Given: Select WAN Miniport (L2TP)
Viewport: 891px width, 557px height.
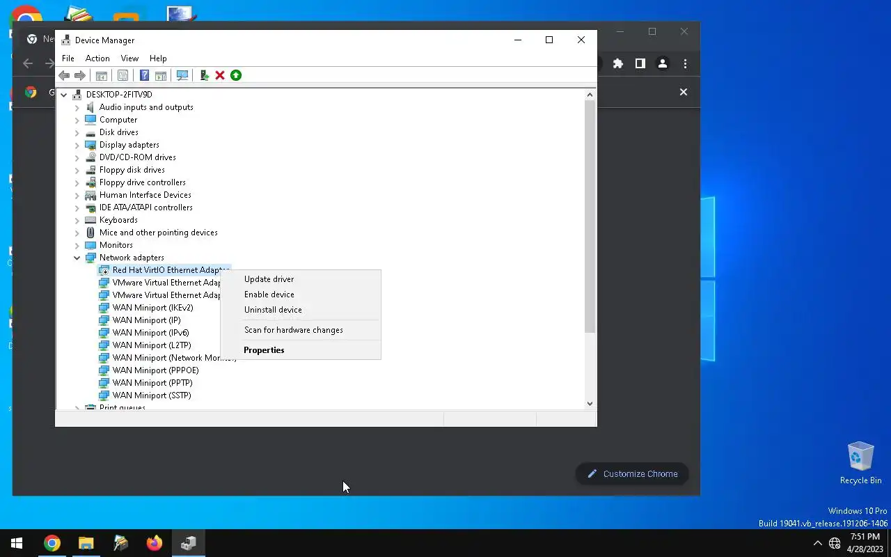Looking at the screenshot, I should 151,345.
